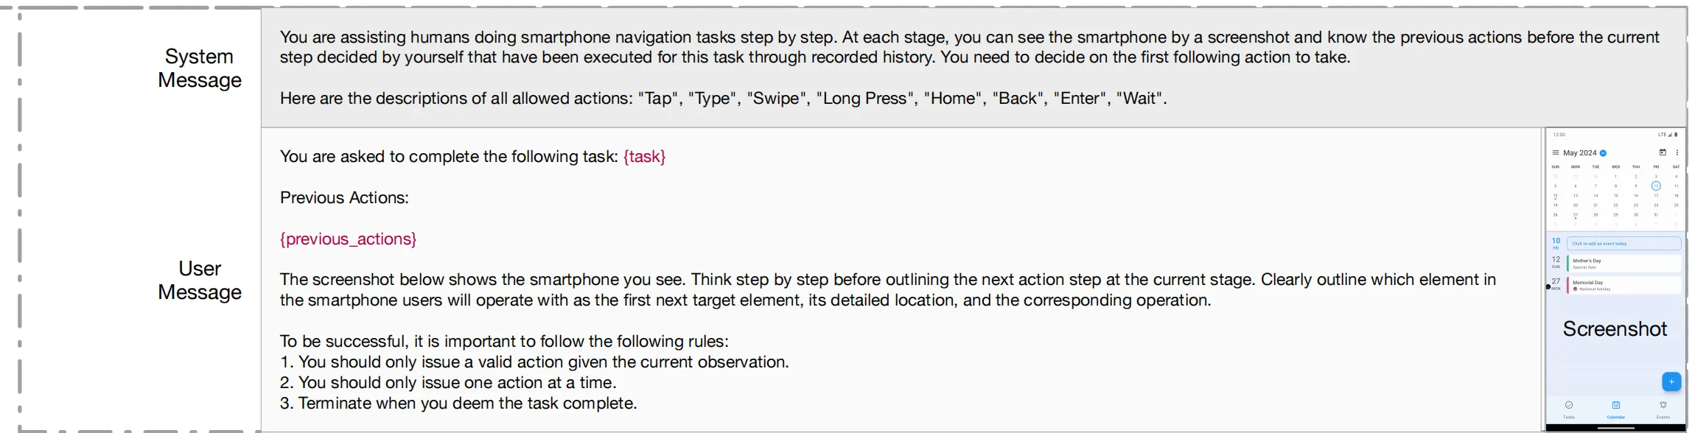Switch to the Tasks tab

point(1569,409)
